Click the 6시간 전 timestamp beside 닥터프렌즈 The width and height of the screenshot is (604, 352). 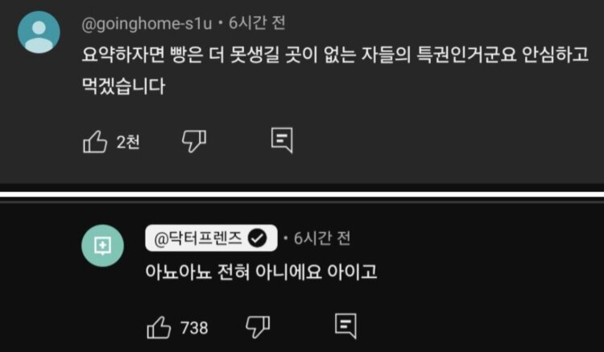(322, 238)
